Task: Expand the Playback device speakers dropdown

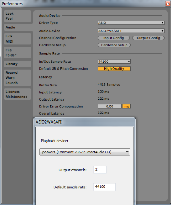Action: (x=85, y=152)
